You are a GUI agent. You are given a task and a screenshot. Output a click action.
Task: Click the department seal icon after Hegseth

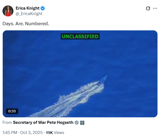pyautogui.click(x=82, y=123)
